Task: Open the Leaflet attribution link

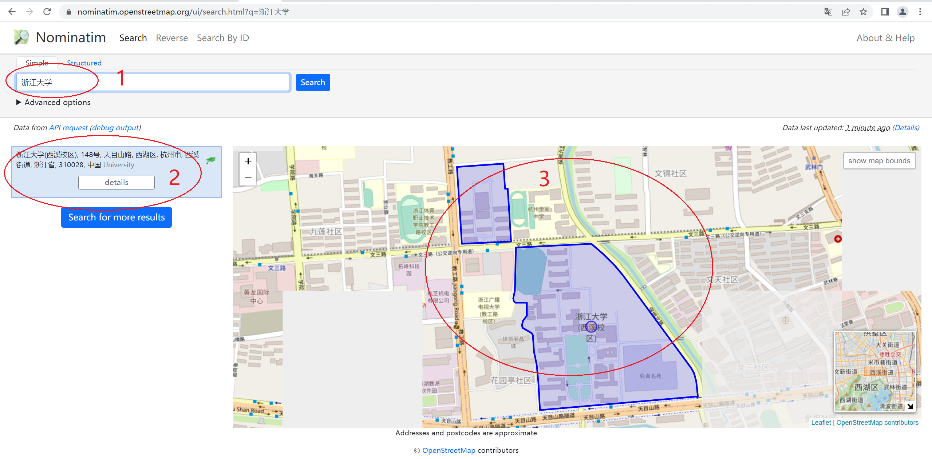Action: point(821,423)
